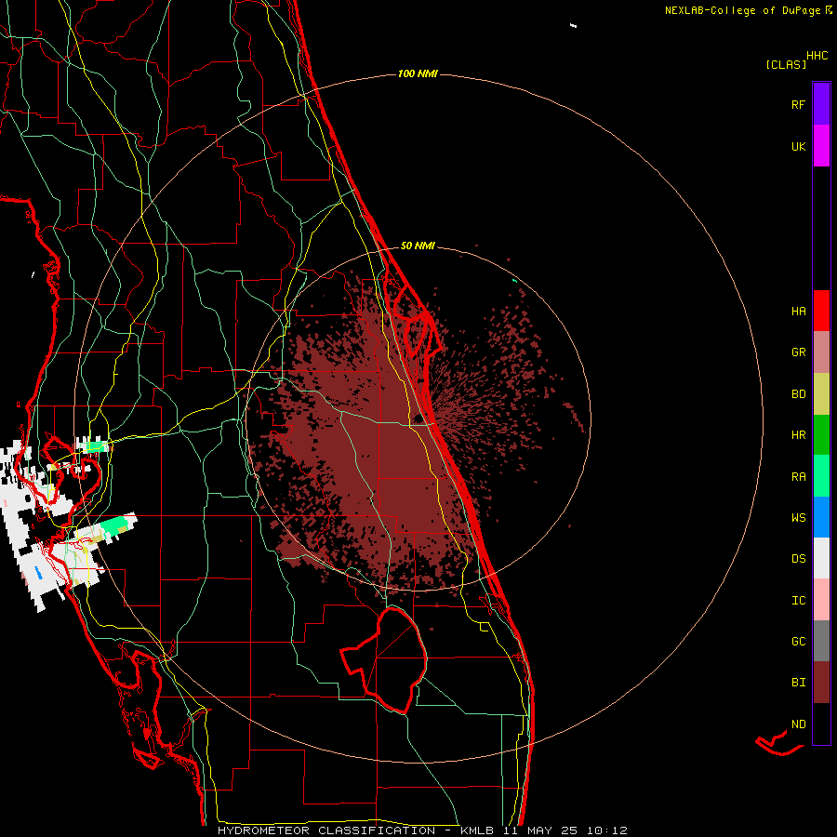Click the HR green legend swatch

[x=821, y=434]
